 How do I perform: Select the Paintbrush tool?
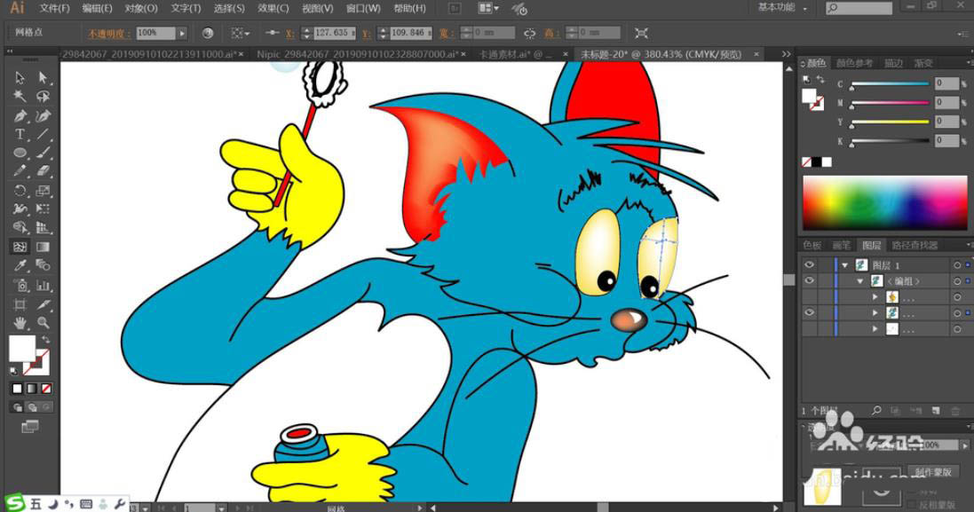pyautogui.click(x=43, y=153)
